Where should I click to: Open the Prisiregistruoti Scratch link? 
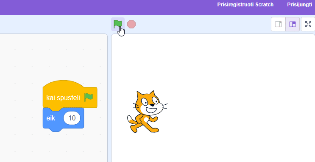[245, 5]
